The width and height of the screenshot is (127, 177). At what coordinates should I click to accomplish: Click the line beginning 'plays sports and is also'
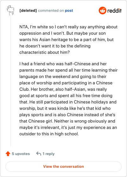coord(67,115)
